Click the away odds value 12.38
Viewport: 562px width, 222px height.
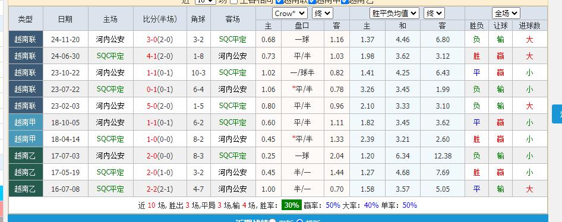click(x=443, y=156)
